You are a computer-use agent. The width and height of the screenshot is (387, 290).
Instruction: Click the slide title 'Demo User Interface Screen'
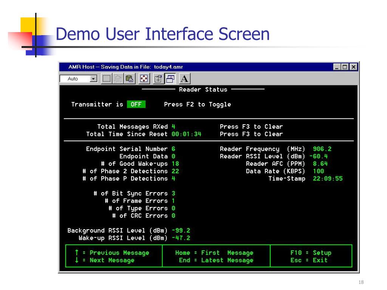(x=163, y=34)
